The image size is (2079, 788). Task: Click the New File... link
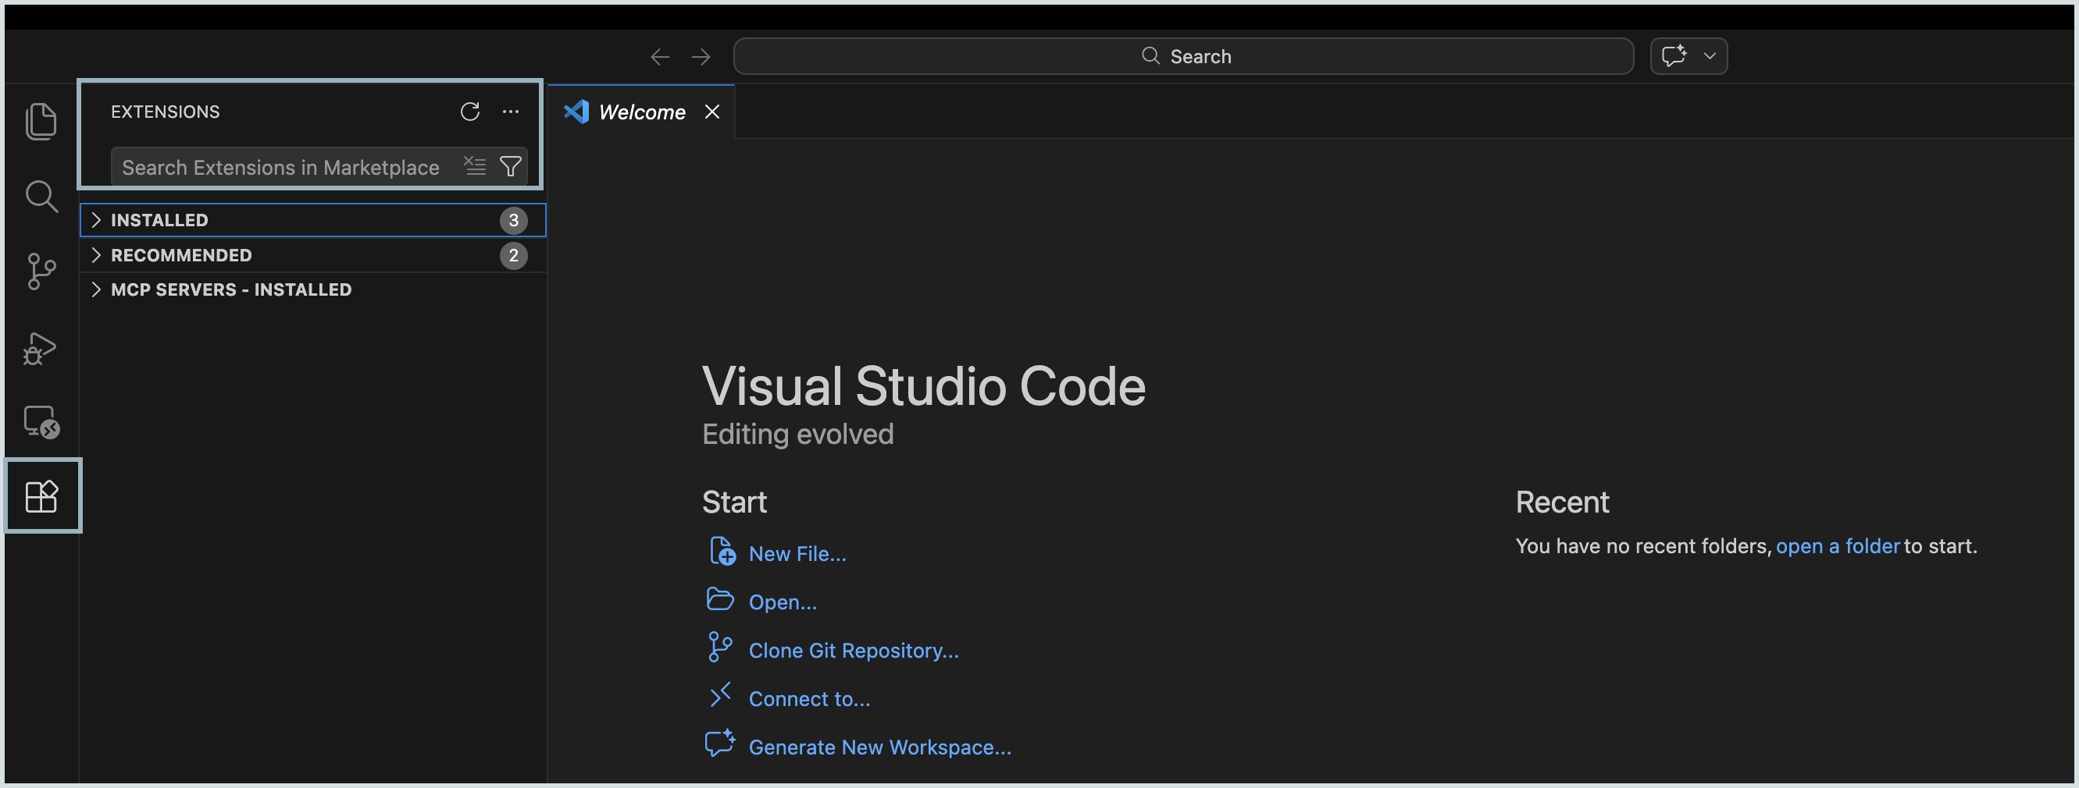pyautogui.click(x=797, y=554)
